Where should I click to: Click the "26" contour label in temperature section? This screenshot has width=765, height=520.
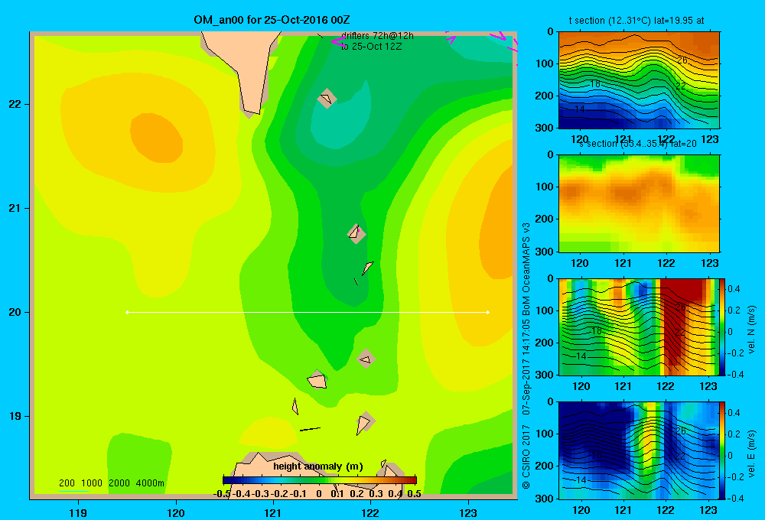[x=682, y=60]
